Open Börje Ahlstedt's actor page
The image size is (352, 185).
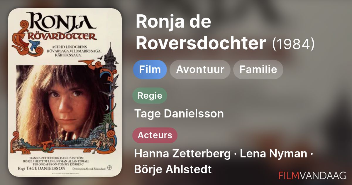pyautogui.click(x=173, y=169)
